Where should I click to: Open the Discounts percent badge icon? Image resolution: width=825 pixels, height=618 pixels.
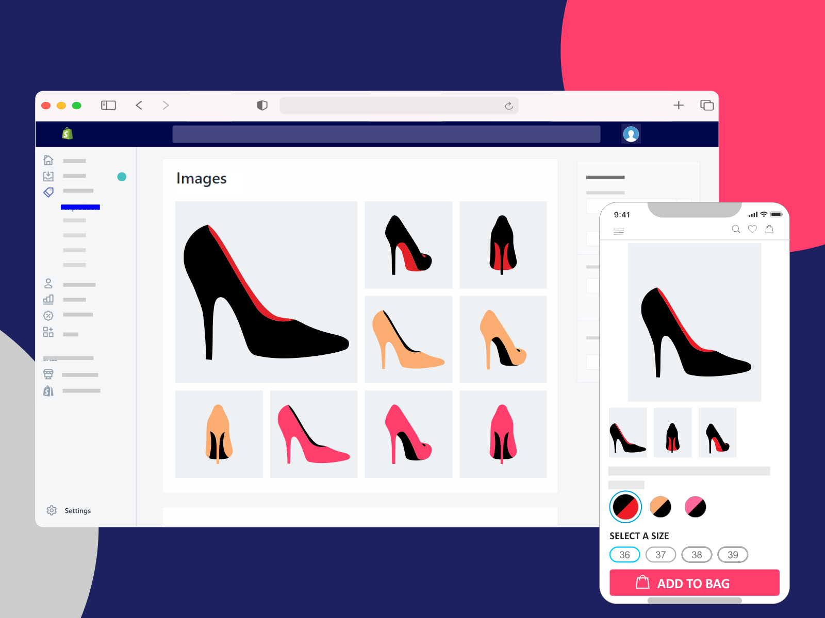48,315
